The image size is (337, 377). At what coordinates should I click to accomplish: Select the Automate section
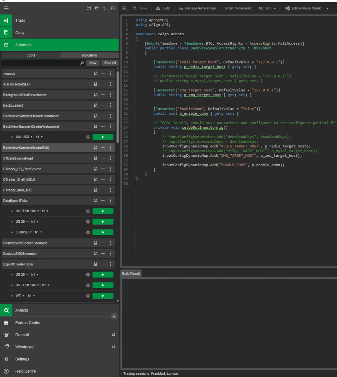[59, 45]
